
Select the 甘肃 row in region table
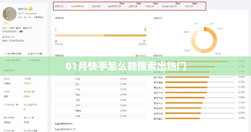pyautogui.click(x=100, y=95)
